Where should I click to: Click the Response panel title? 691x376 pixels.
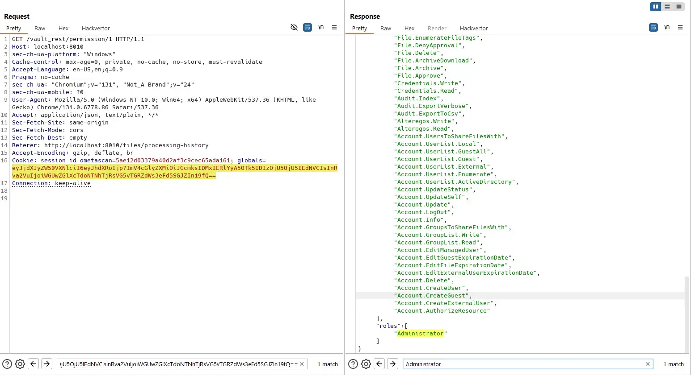365,17
